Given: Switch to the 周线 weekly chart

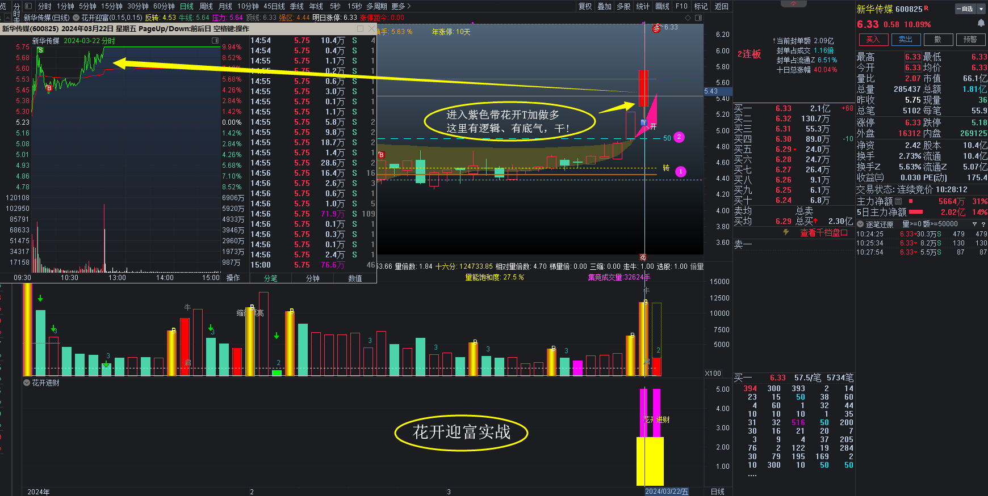Looking at the screenshot, I should click(x=206, y=6).
